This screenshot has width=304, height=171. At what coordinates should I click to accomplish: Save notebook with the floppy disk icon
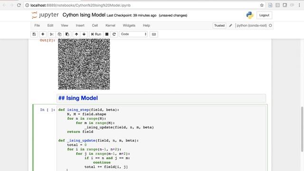coord(34,34)
